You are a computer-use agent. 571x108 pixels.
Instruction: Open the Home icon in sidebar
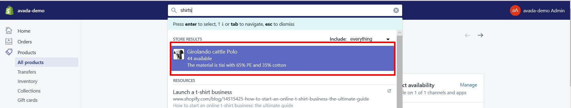[x=9, y=31]
